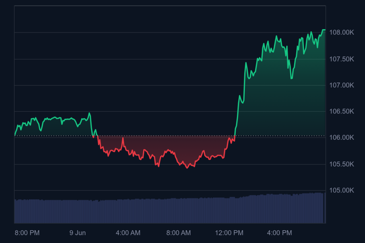
Task: Click the 8:00 AM time axis label
Action: (x=179, y=233)
